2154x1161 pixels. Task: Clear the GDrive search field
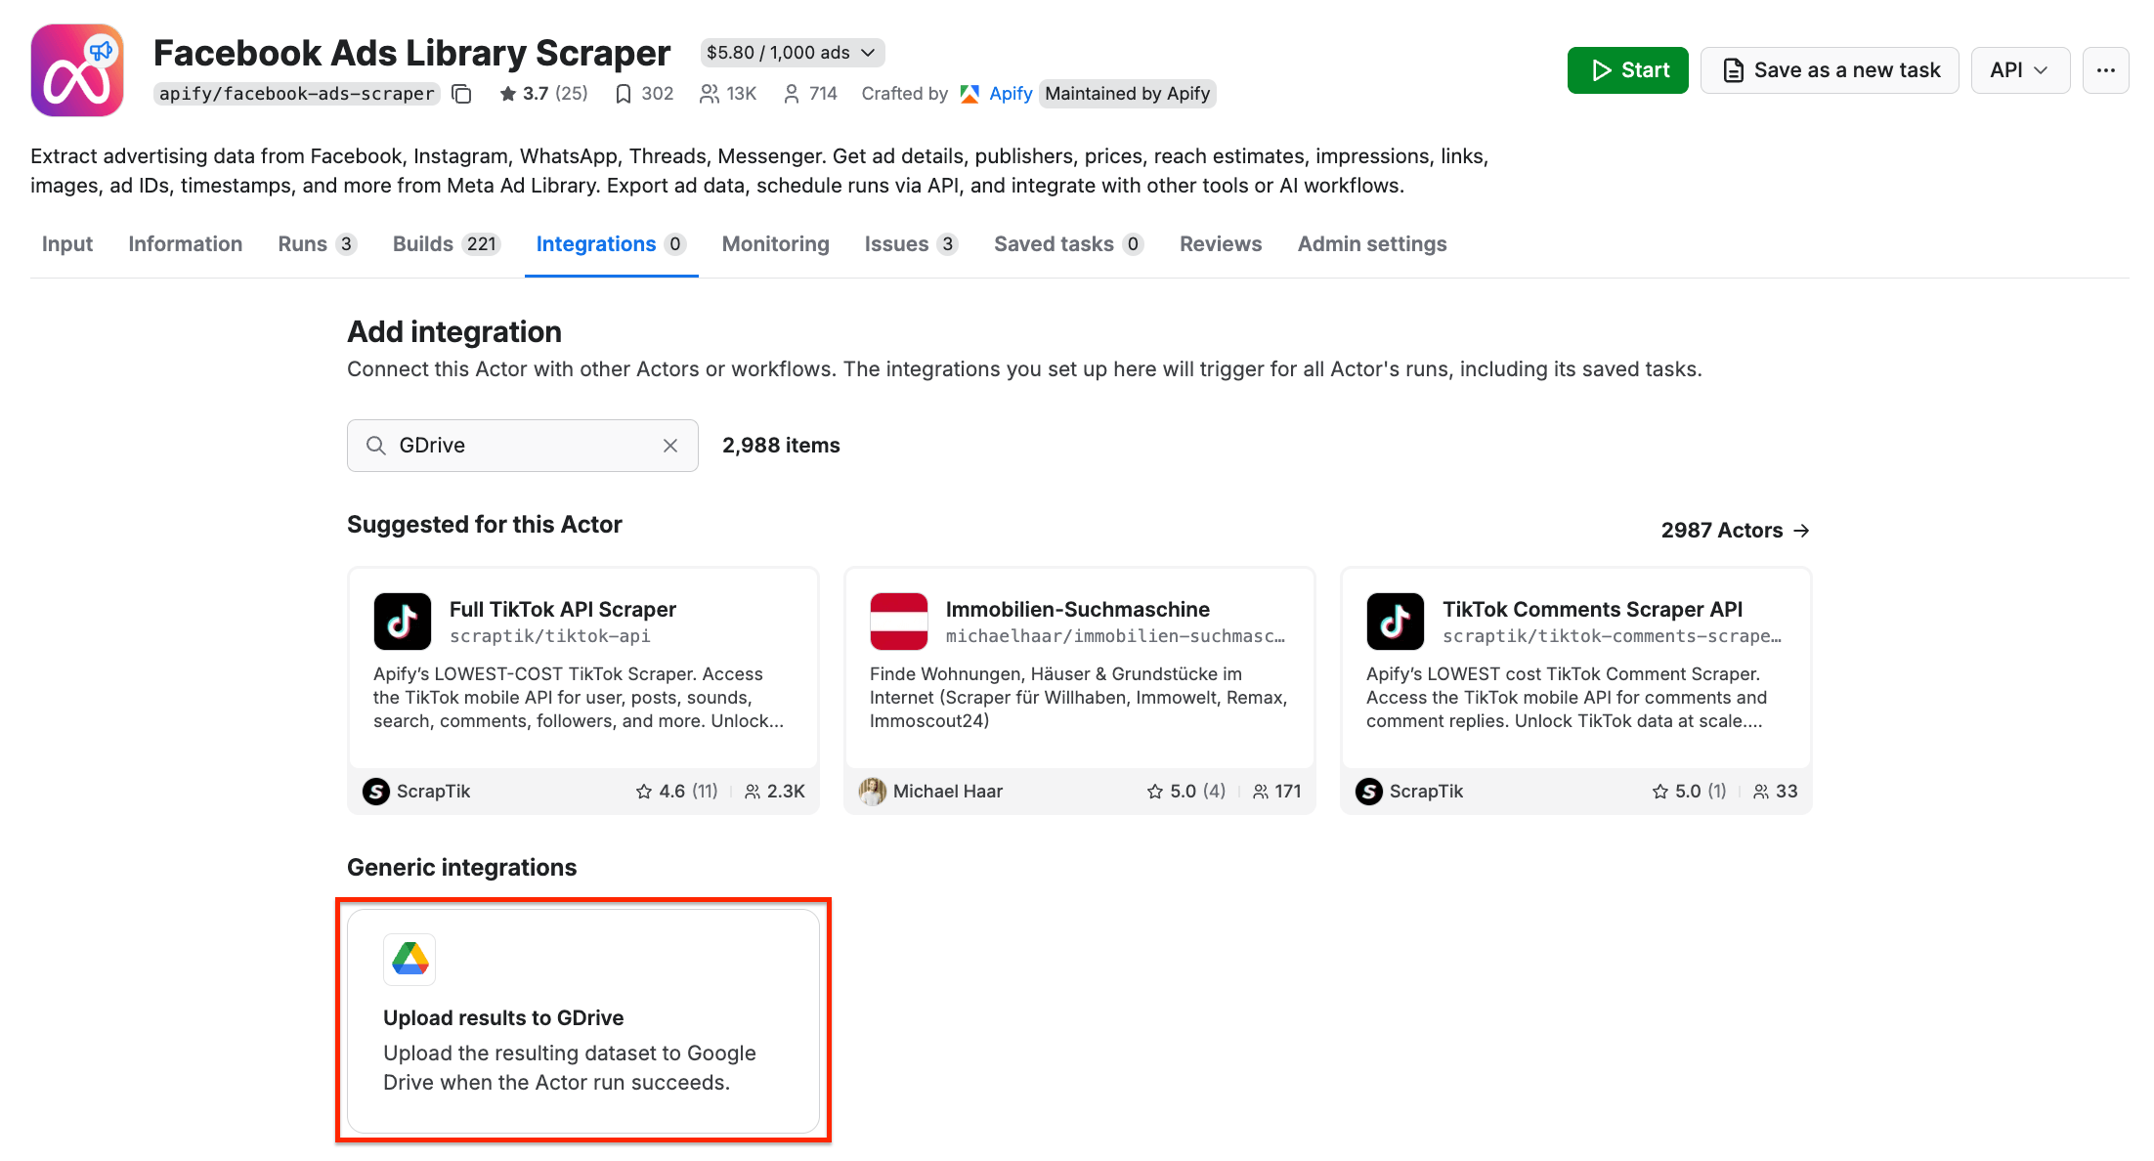670,446
